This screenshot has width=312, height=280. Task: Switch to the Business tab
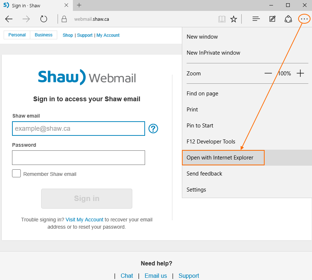click(x=44, y=35)
